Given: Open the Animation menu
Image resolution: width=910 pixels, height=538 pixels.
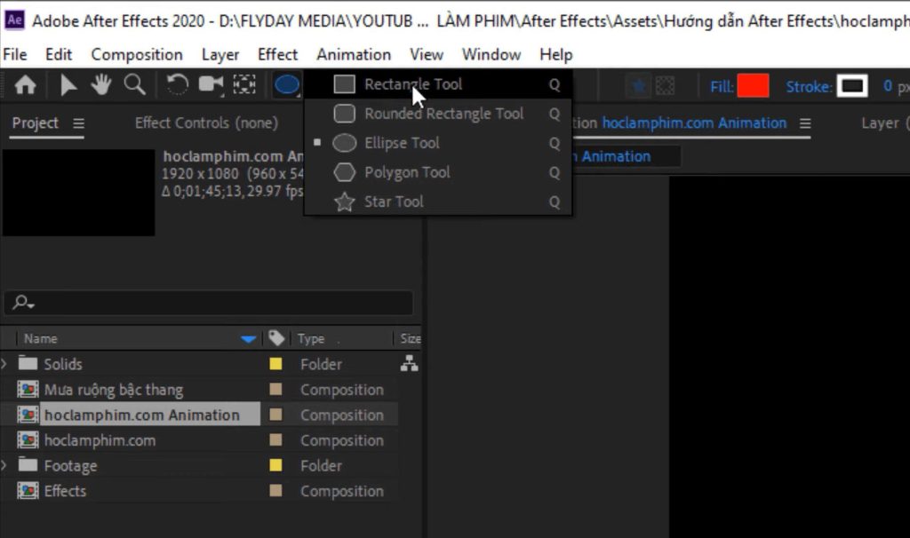Looking at the screenshot, I should [x=354, y=54].
